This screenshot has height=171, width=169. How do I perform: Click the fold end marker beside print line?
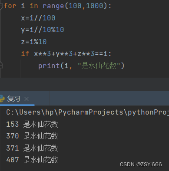(x=1, y=65)
